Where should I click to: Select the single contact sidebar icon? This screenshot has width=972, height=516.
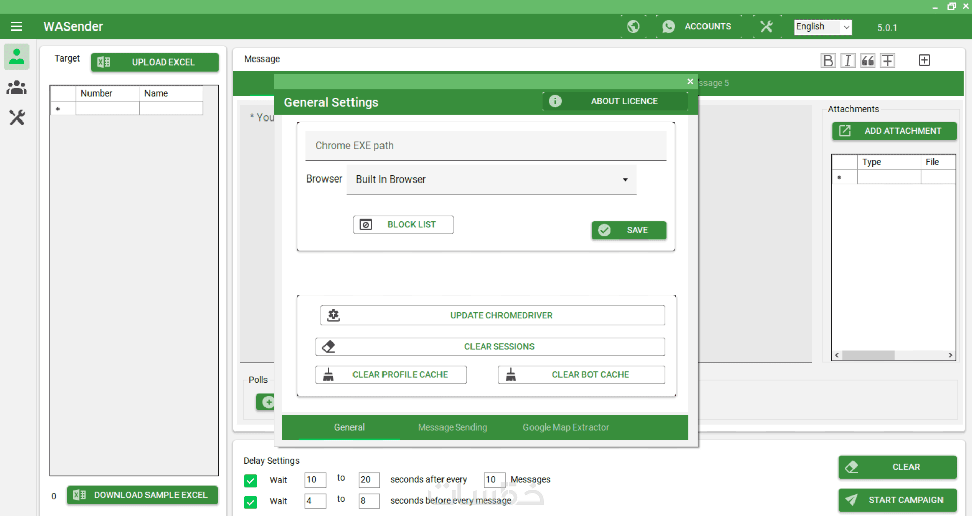click(x=17, y=56)
